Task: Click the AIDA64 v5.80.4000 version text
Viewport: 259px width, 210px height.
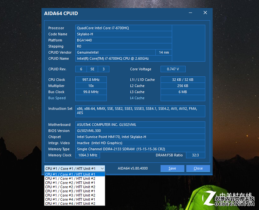Action: (x=133, y=168)
